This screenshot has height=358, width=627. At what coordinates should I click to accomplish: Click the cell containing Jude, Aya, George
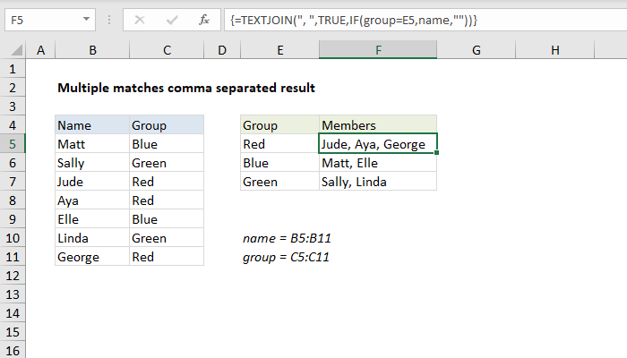[378, 144]
